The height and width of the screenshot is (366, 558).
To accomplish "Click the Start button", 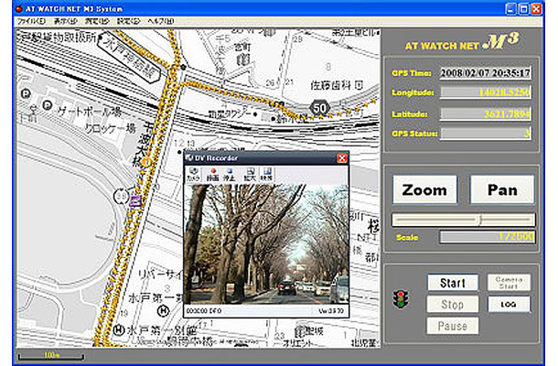I will (453, 283).
